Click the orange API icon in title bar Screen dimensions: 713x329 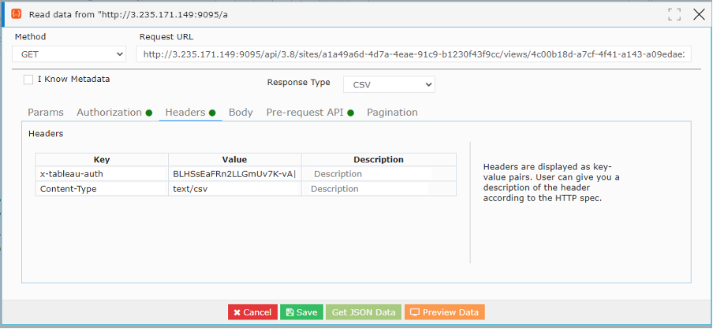[17, 14]
